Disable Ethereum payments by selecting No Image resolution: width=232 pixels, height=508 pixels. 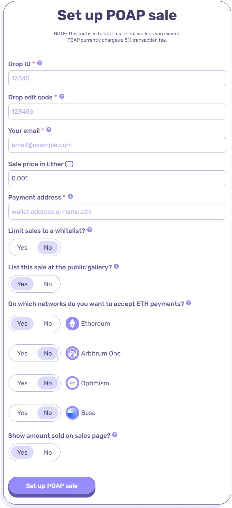(48, 323)
